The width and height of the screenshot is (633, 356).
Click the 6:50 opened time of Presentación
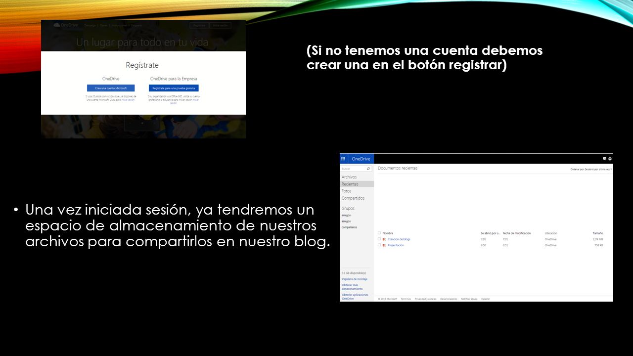click(483, 245)
